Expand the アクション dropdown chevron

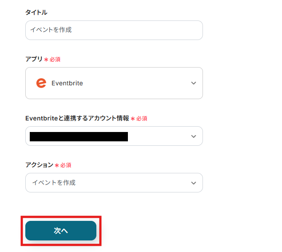pos(193,183)
